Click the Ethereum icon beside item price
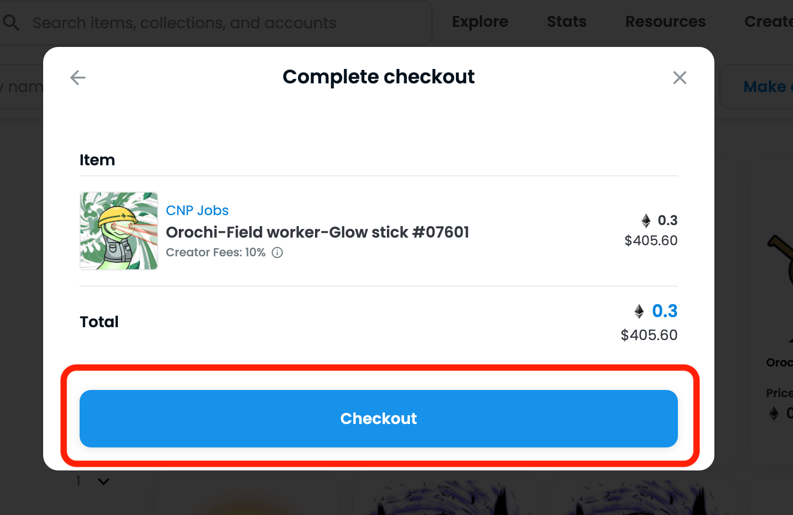793x515 pixels. coord(646,220)
